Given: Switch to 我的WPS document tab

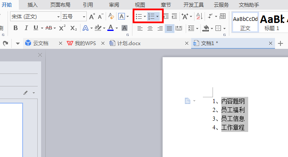Looking at the screenshot, I should tap(85, 43).
